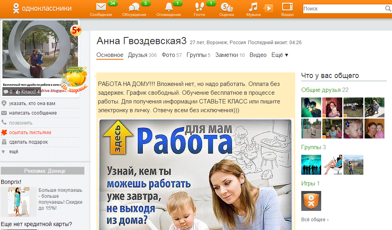
Task: Open common friend on motorcycle thumbnail
Action: (374, 107)
